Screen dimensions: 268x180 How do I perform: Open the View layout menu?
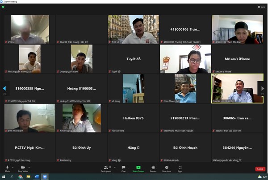click(x=261, y=7)
